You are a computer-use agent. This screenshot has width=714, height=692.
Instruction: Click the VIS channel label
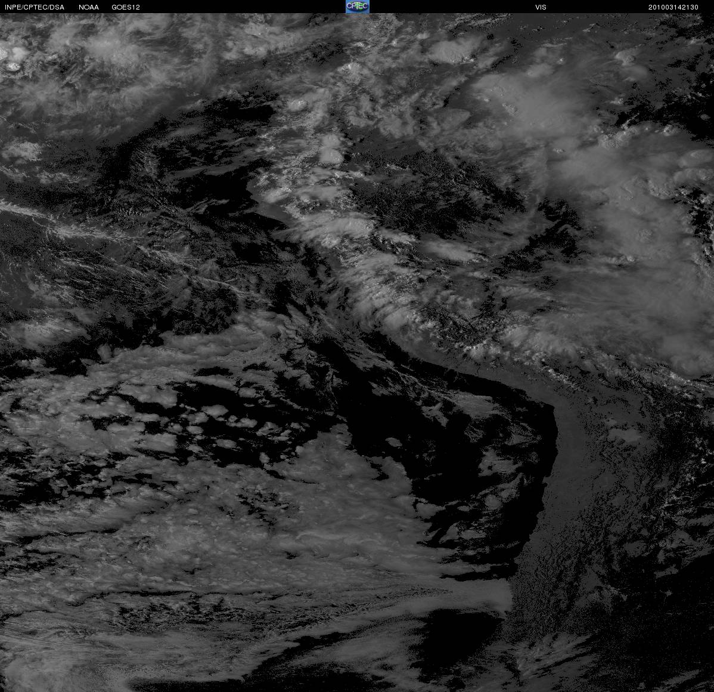coord(541,7)
